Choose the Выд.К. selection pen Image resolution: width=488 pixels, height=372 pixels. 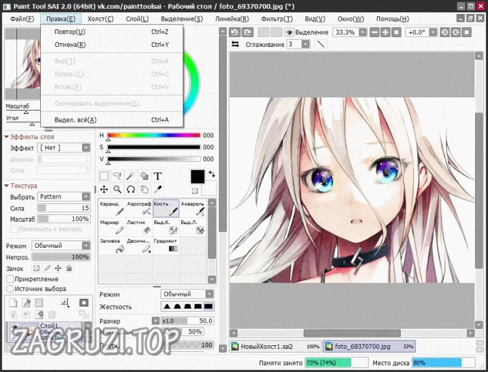[166, 227]
